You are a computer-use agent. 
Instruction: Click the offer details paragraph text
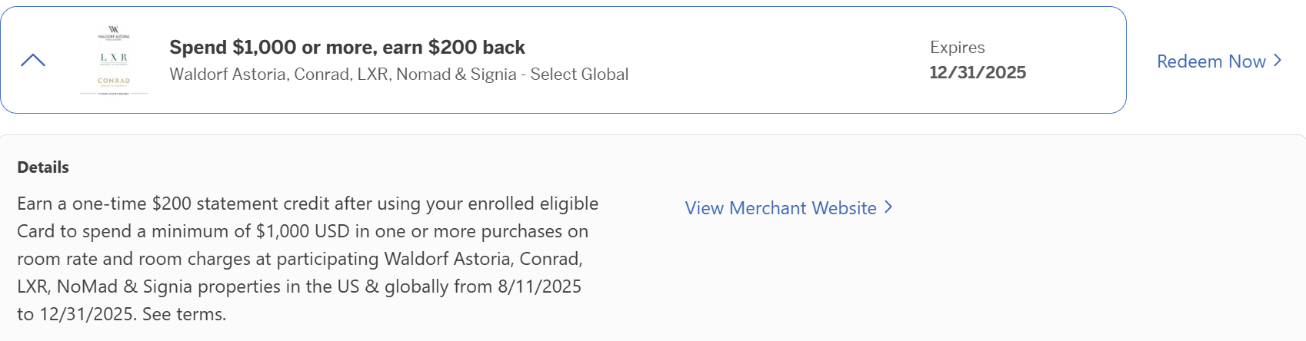point(308,259)
